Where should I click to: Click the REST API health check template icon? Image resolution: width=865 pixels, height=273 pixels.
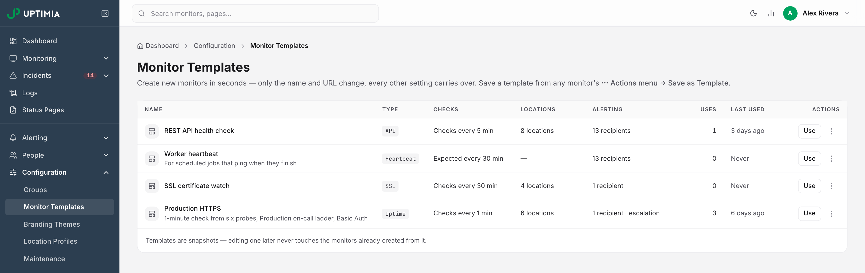tap(152, 131)
